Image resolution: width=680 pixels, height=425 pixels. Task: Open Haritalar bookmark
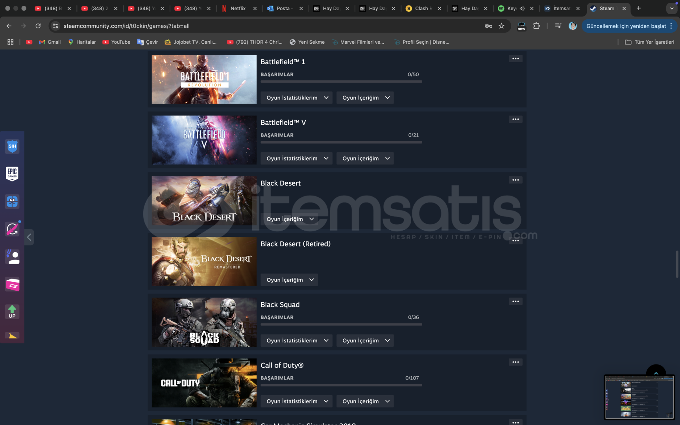[x=82, y=42]
